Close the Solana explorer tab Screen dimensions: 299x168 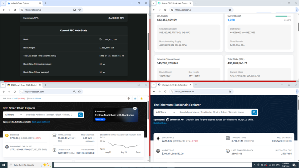coord(190,3)
